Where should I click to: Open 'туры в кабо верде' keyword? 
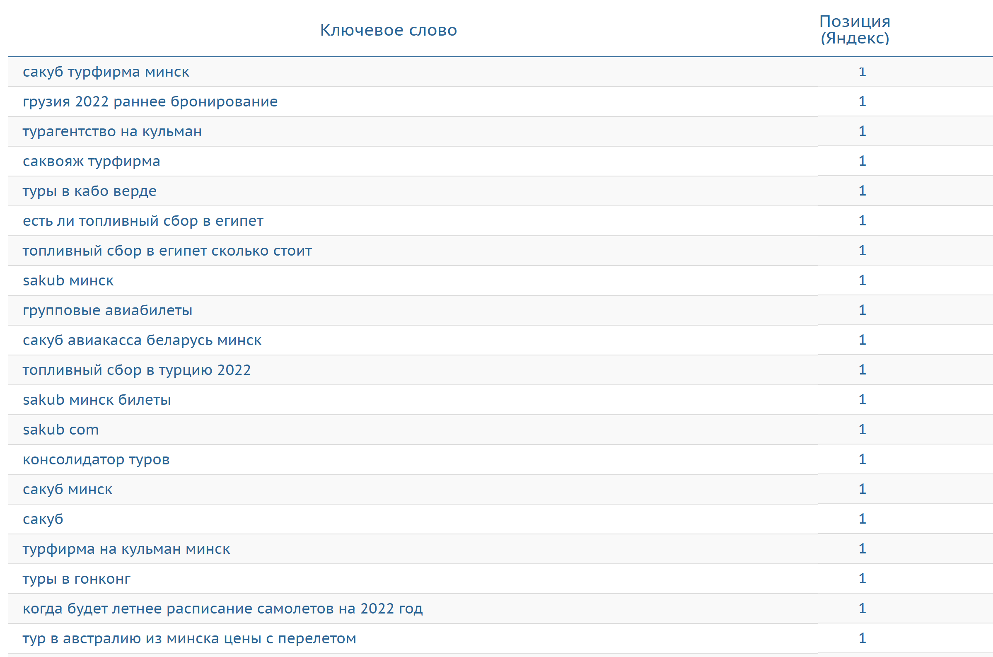tap(89, 191)
